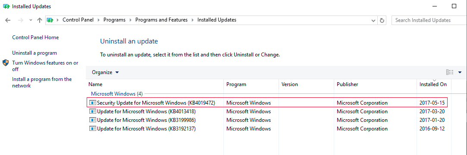Click Programs in the breadcrumb
Screen dimensions: 467x155
pyautogui.click(x=114, y=20)
